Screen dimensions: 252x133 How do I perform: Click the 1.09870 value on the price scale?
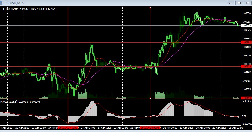click(x=246, y=13)
